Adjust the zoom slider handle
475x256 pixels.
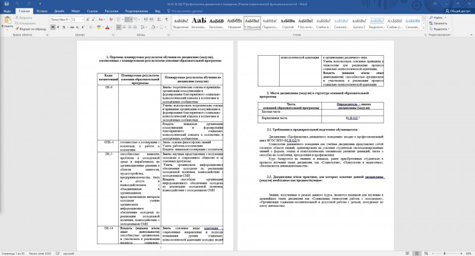pyautogui.click(x=444, y=253)
